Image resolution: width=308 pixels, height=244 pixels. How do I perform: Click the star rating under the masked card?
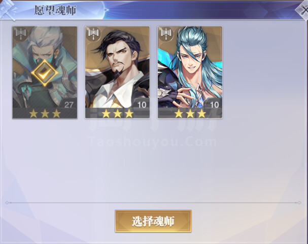click(45, 113)
